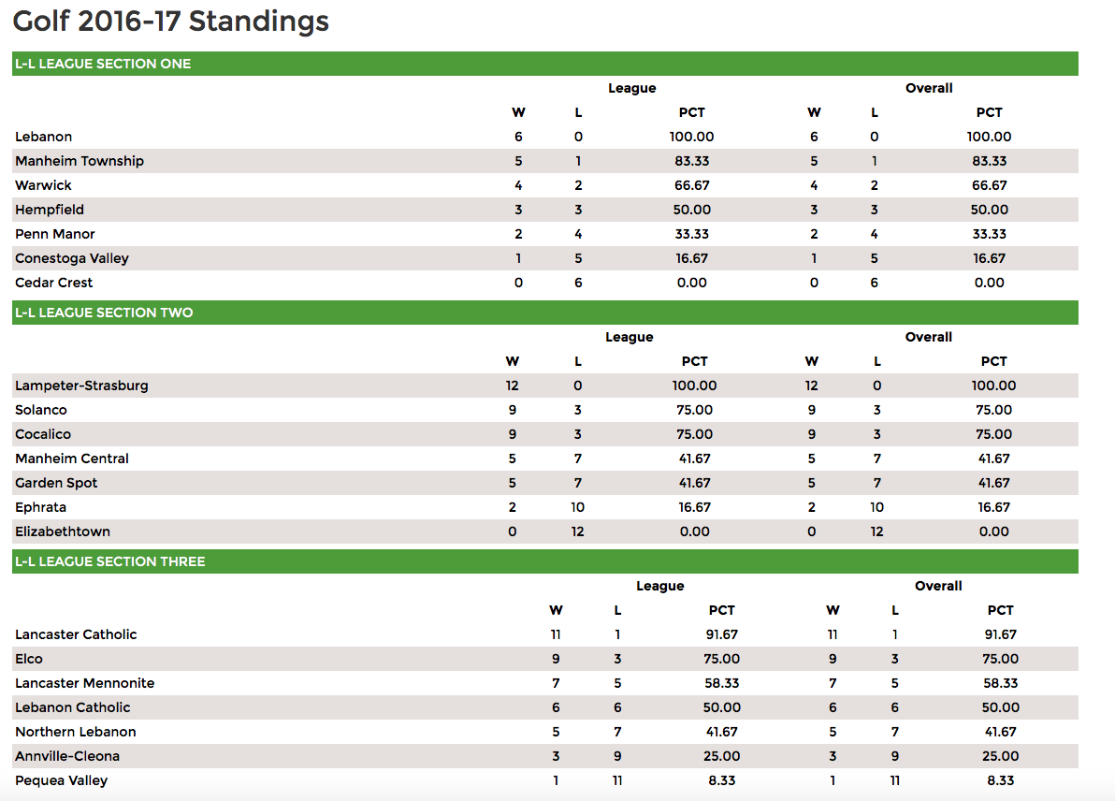
Task: Choose Penn Manor from the standings
Action: pyautogui.click(x=55, y=234)
